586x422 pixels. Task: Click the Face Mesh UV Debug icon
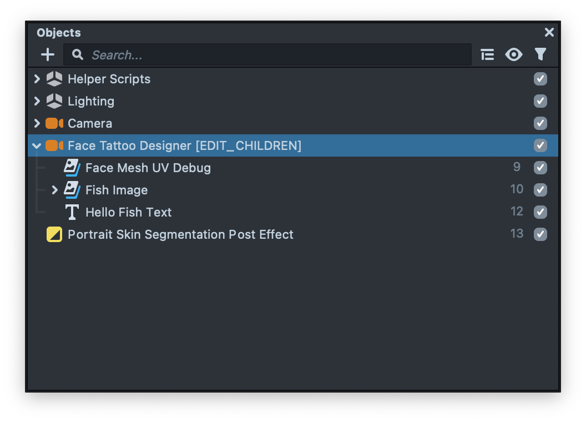72,168
